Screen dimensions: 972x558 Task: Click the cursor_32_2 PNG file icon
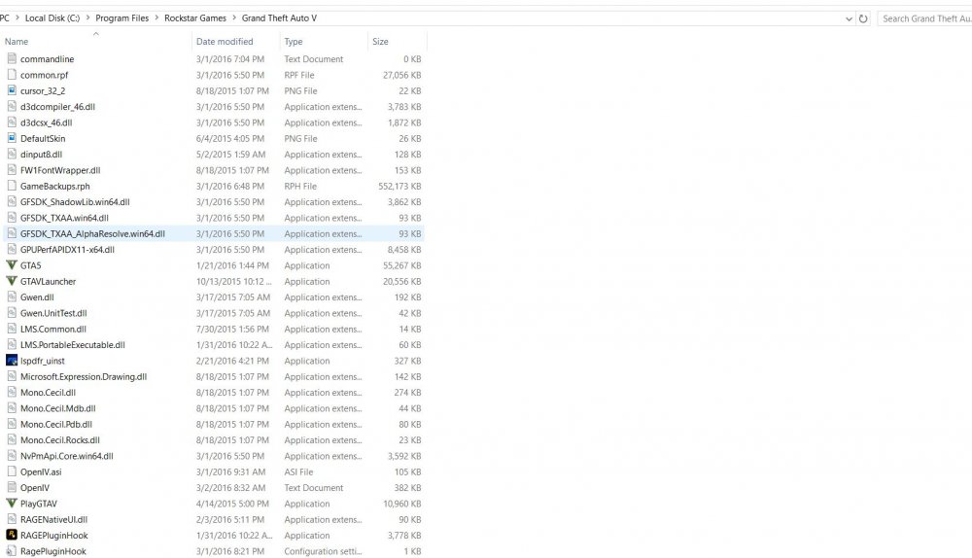[x=11, y=90]
